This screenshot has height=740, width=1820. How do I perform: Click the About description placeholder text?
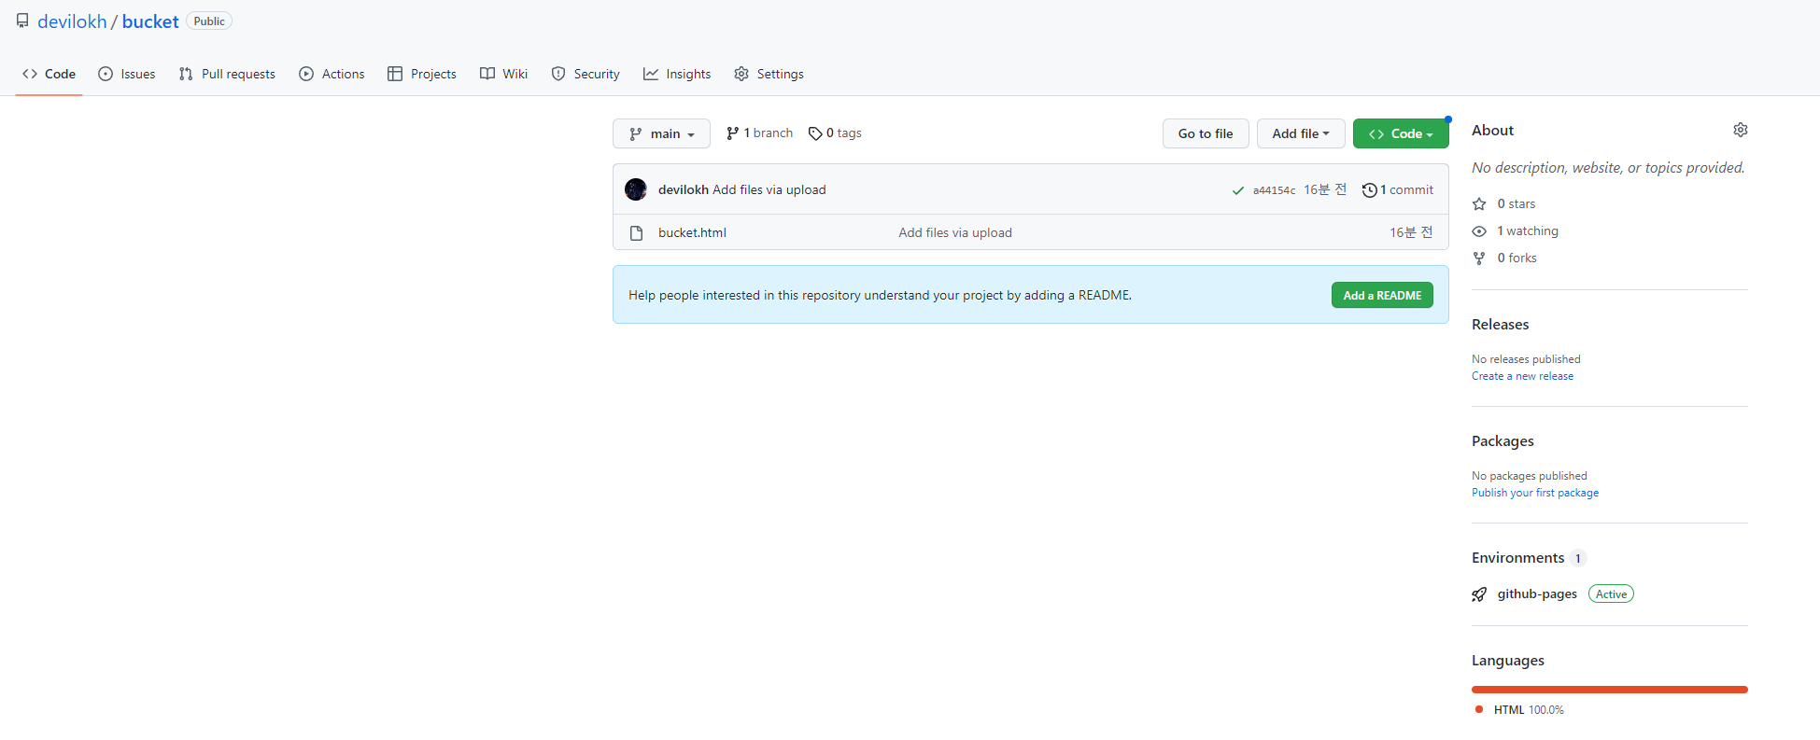(x=1608, y=168)
